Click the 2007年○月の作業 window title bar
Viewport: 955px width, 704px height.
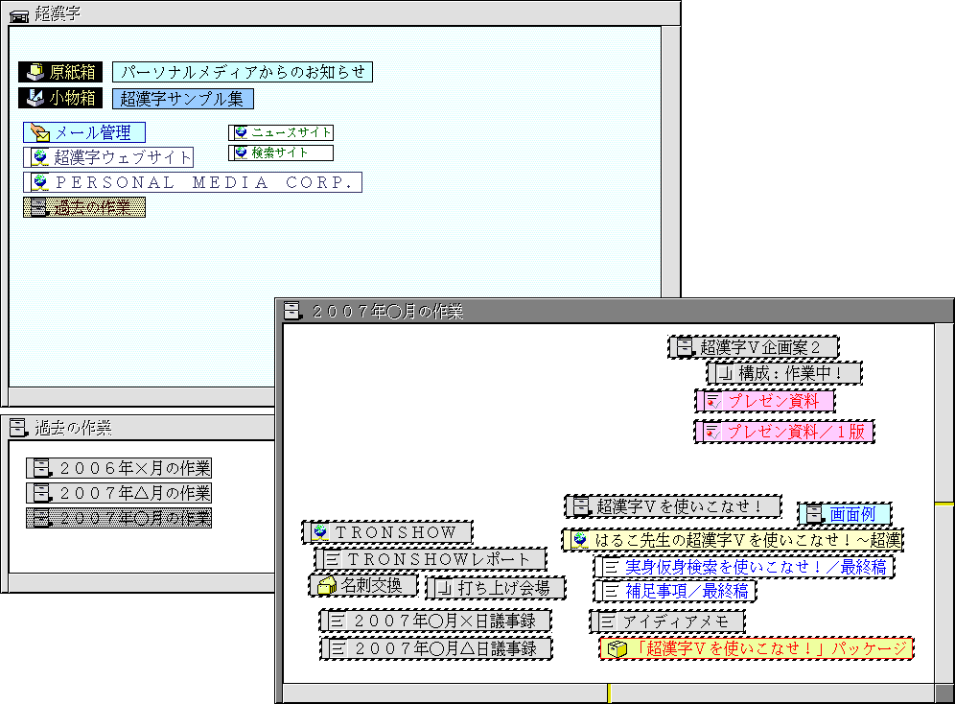pos(614,311)
